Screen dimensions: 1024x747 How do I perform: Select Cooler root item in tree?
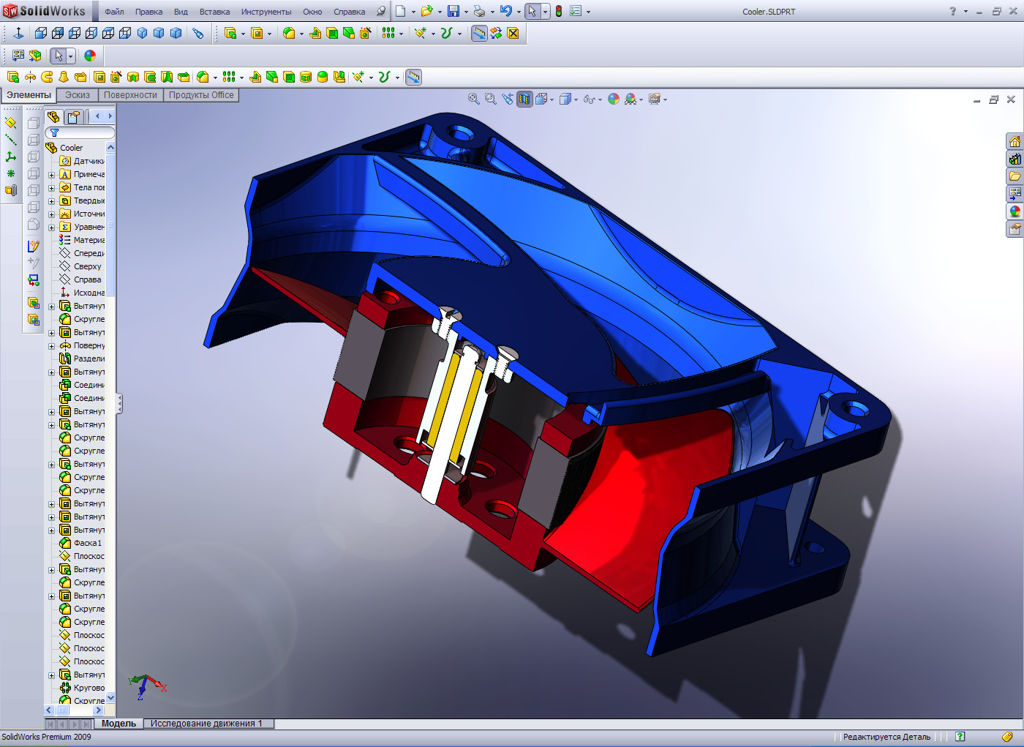[65, 148]
